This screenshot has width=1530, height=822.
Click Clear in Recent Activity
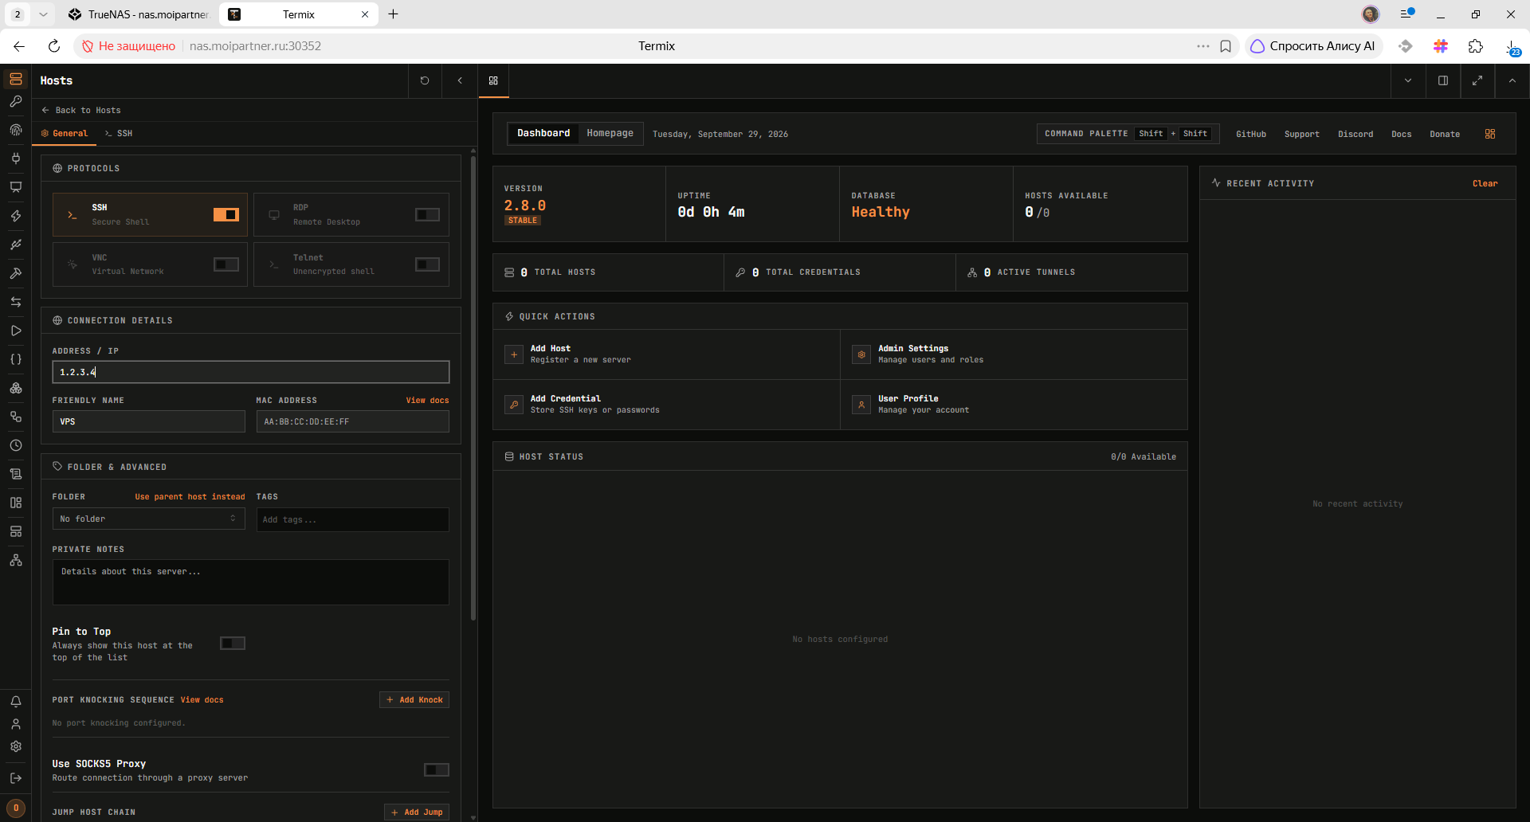click(x=1485, y=183)
